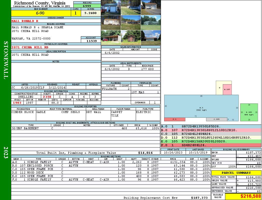This screenshot has height=200, width=262.
Task: Click the deeded owner HALL RONALD R
Action: pos(25,21)
